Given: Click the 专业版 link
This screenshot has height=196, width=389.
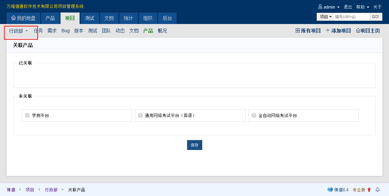Looking at the screenshot, I should (x=359, y=189).
